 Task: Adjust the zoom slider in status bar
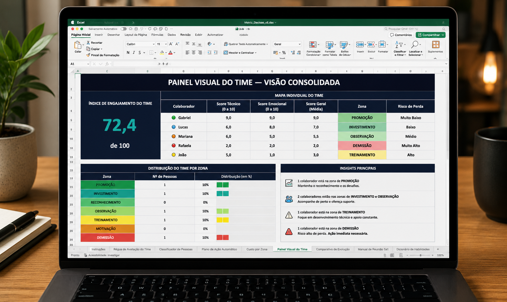(421, 255)
